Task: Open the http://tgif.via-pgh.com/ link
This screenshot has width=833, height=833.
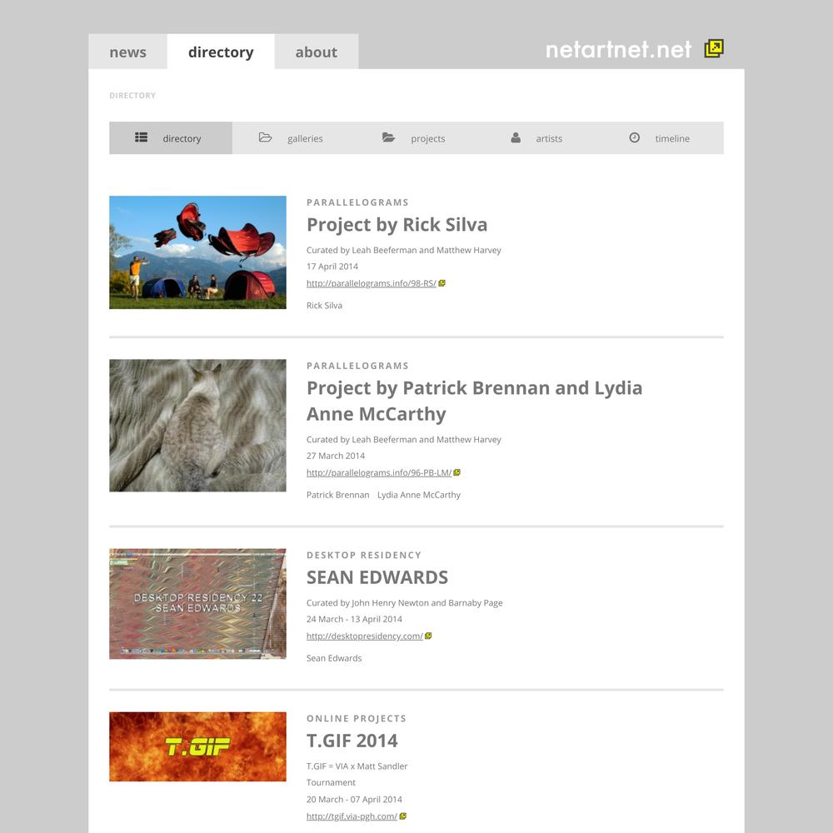Action: coord(352,816)
